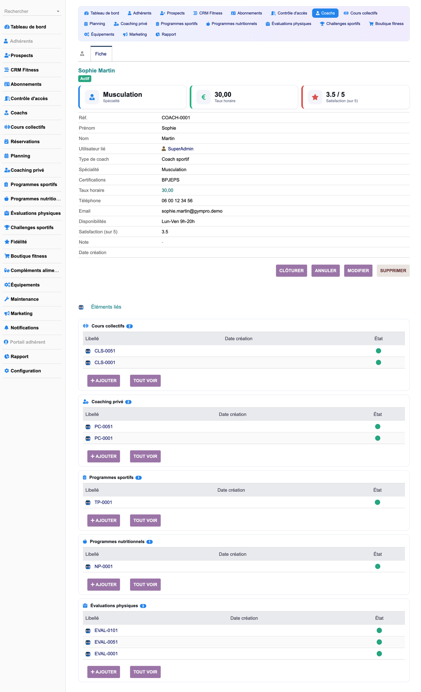Select the email sophie.martin@gympro.demo
The image size is (421, 692).
pyautogui.click(x=192, y=211)
